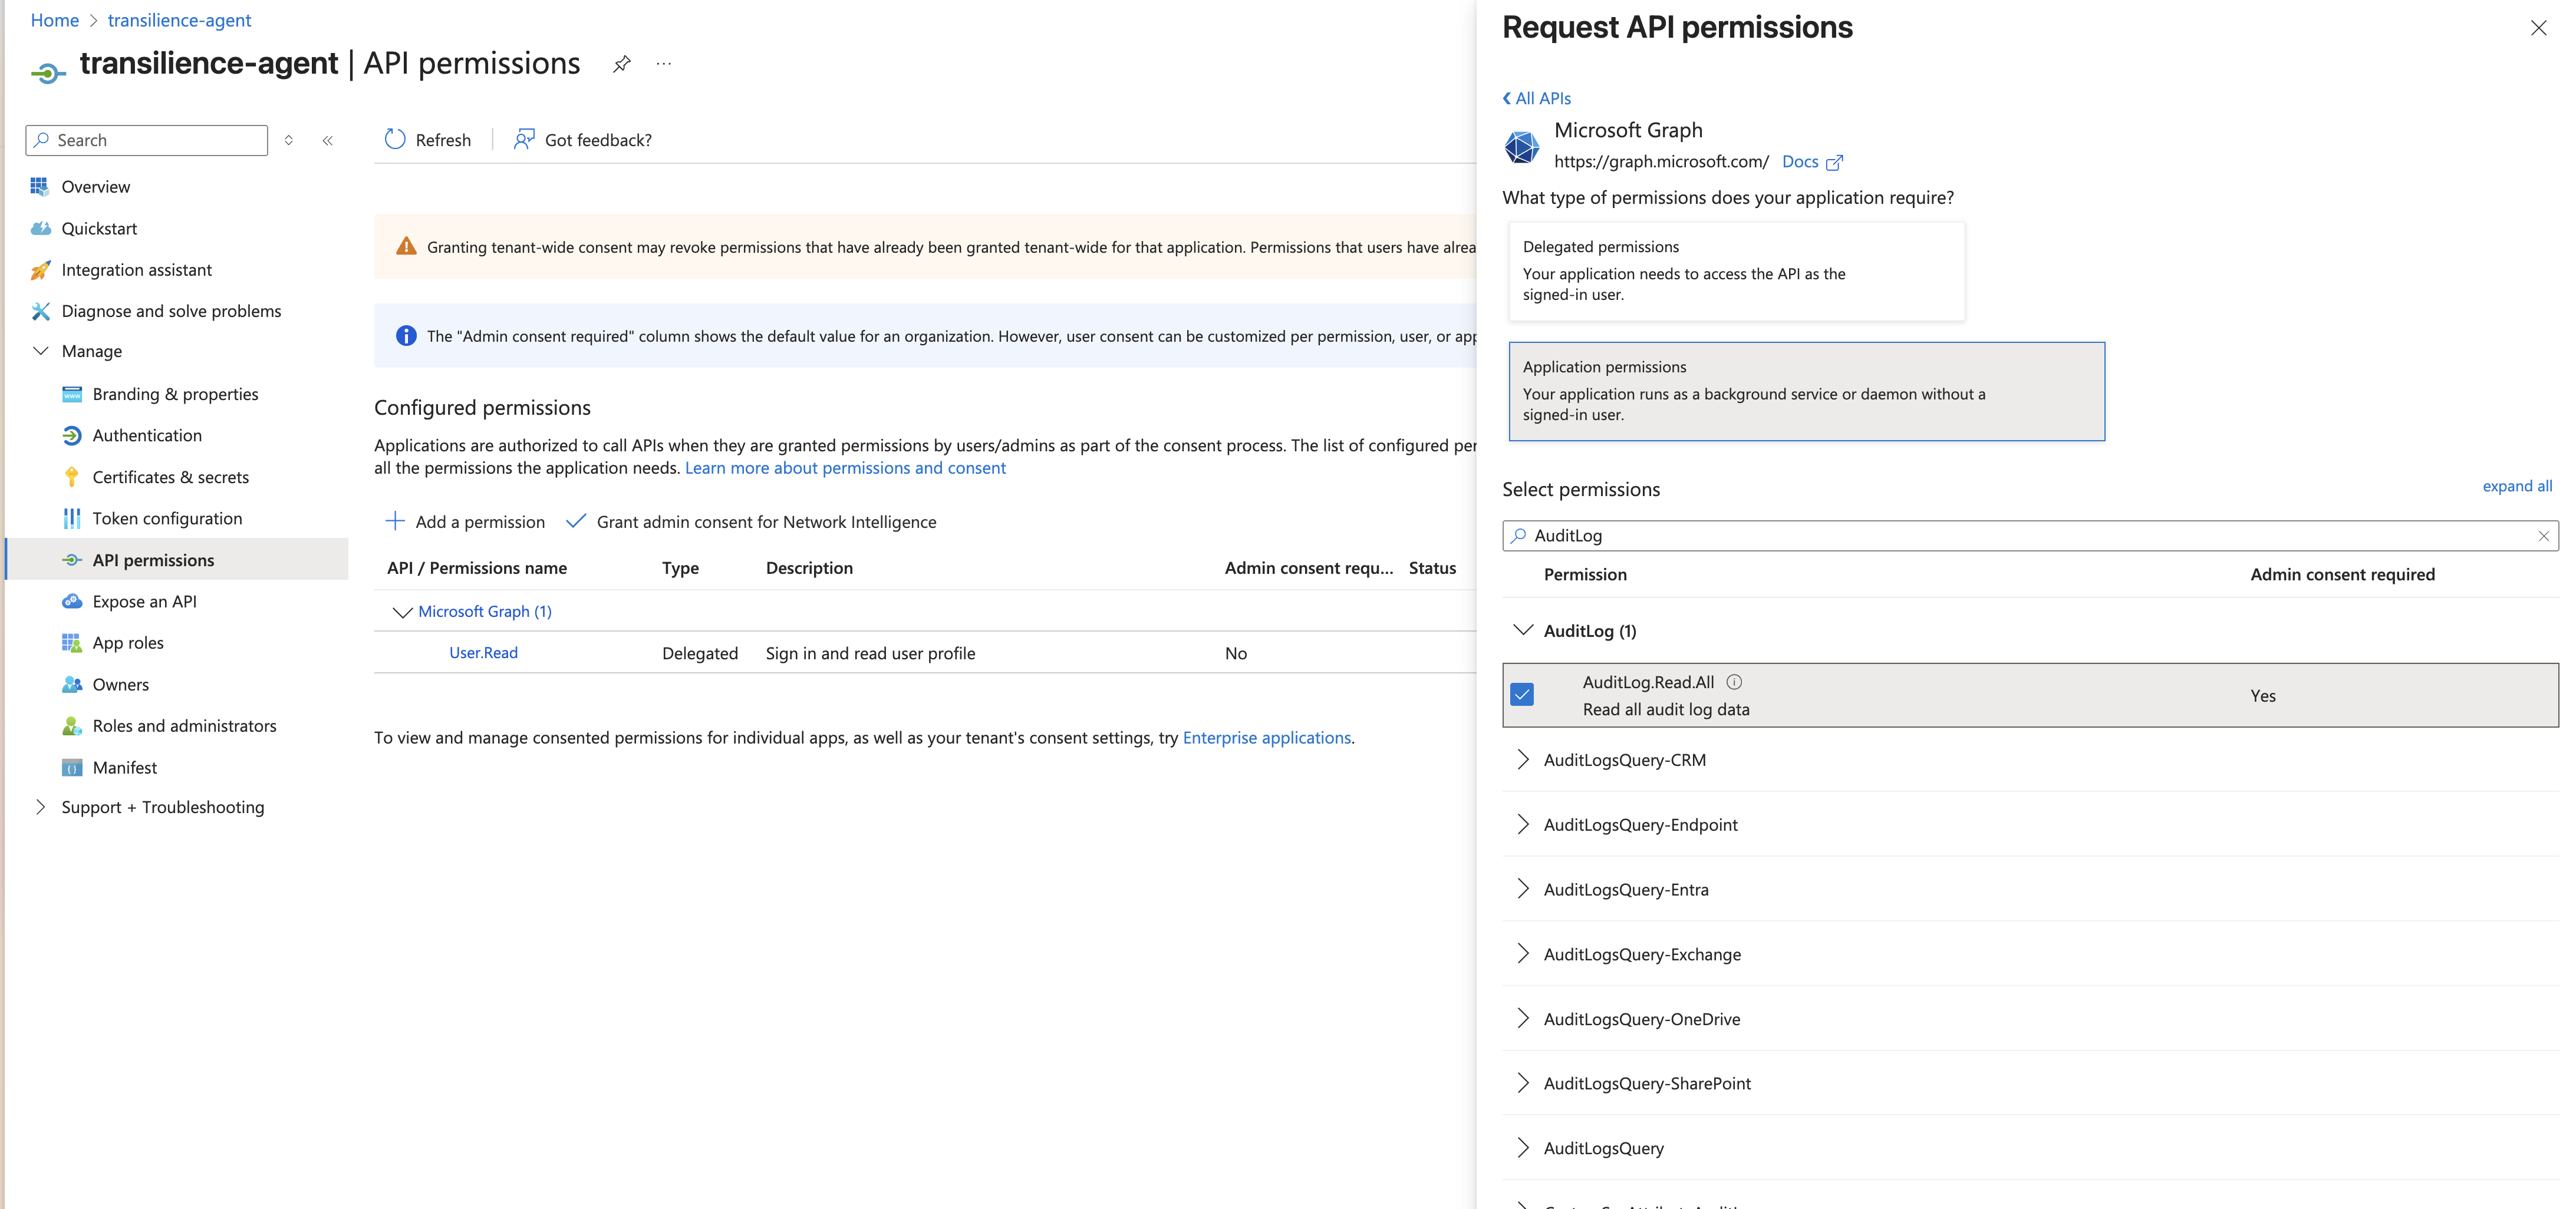Collapse the AuditLog (1) group

pos(1523,630)
